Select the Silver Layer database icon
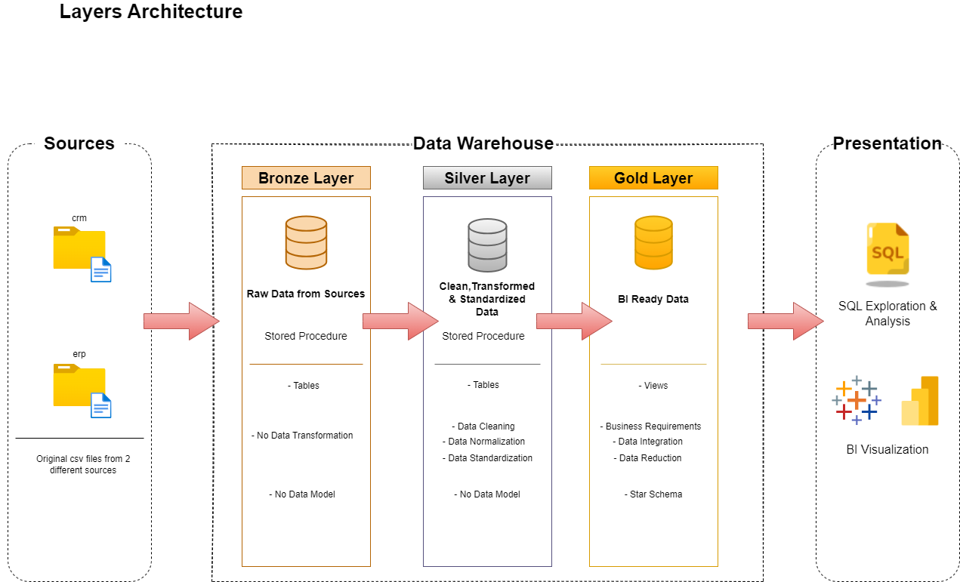 coord(487,245)
